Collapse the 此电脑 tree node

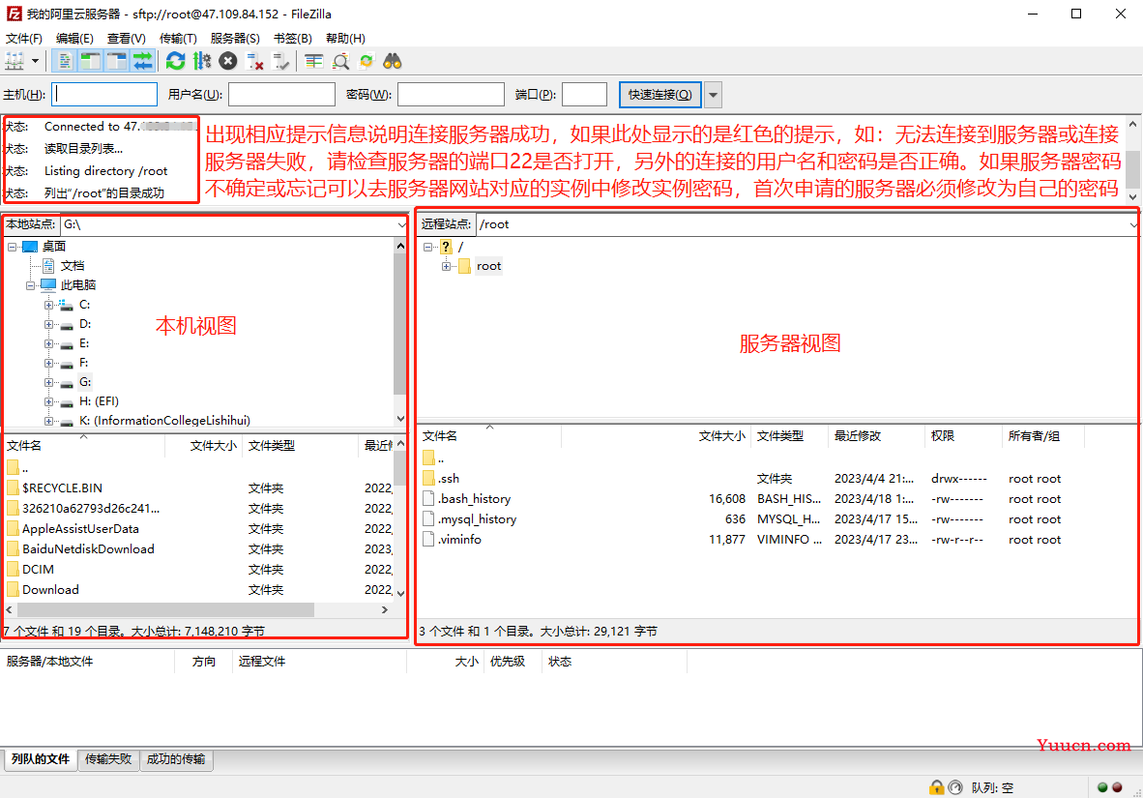point(31,285)
